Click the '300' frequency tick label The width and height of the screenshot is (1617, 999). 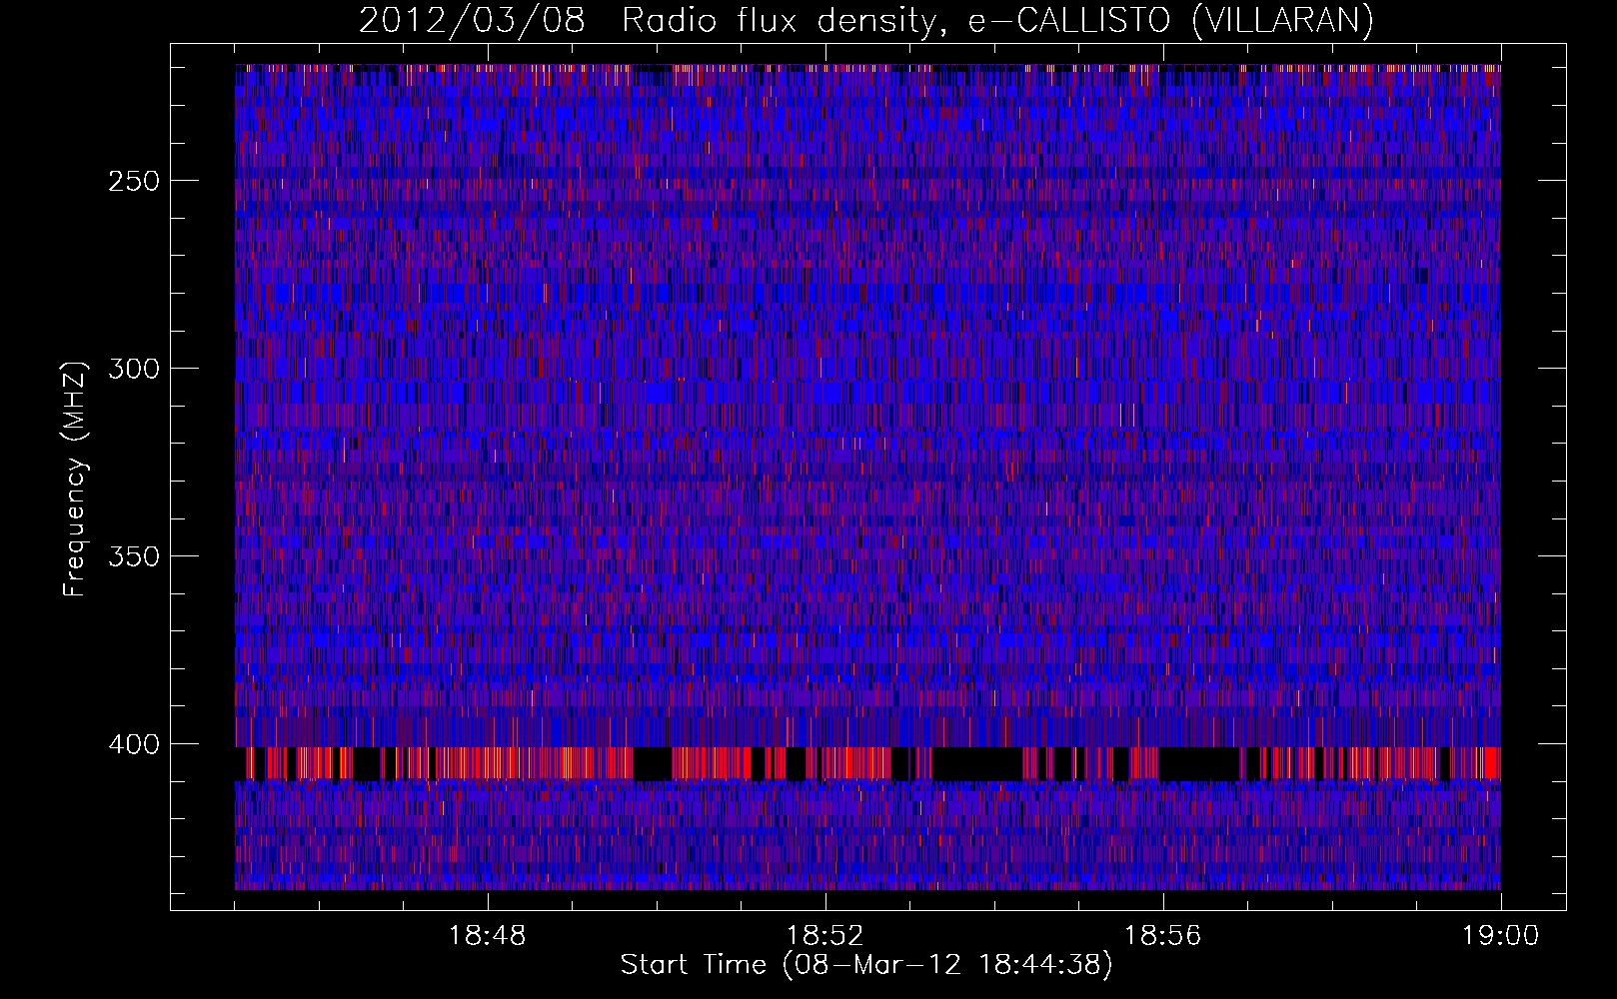(x=134, y=369)
